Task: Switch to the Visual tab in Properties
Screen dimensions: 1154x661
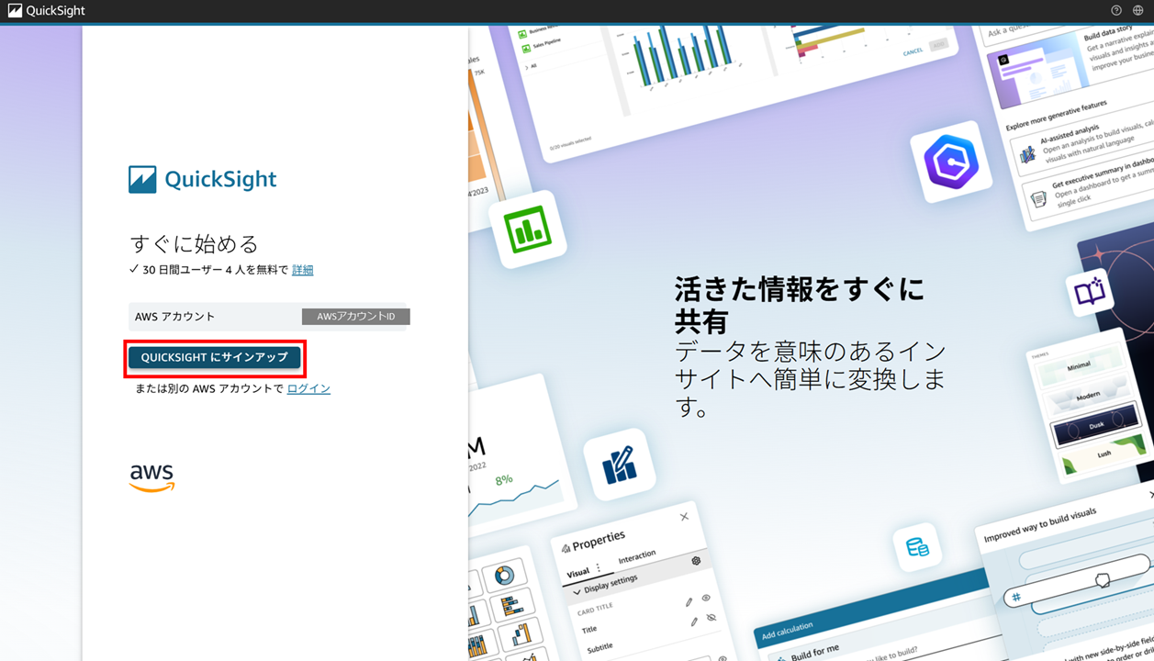Action: click(577, 573)
